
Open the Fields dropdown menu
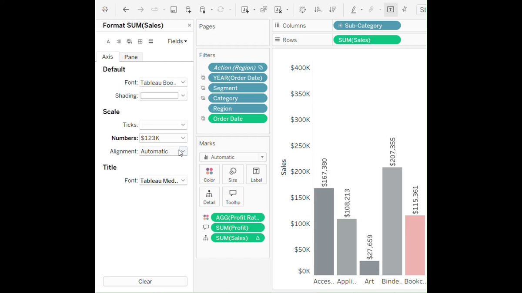tap(177, 41)
